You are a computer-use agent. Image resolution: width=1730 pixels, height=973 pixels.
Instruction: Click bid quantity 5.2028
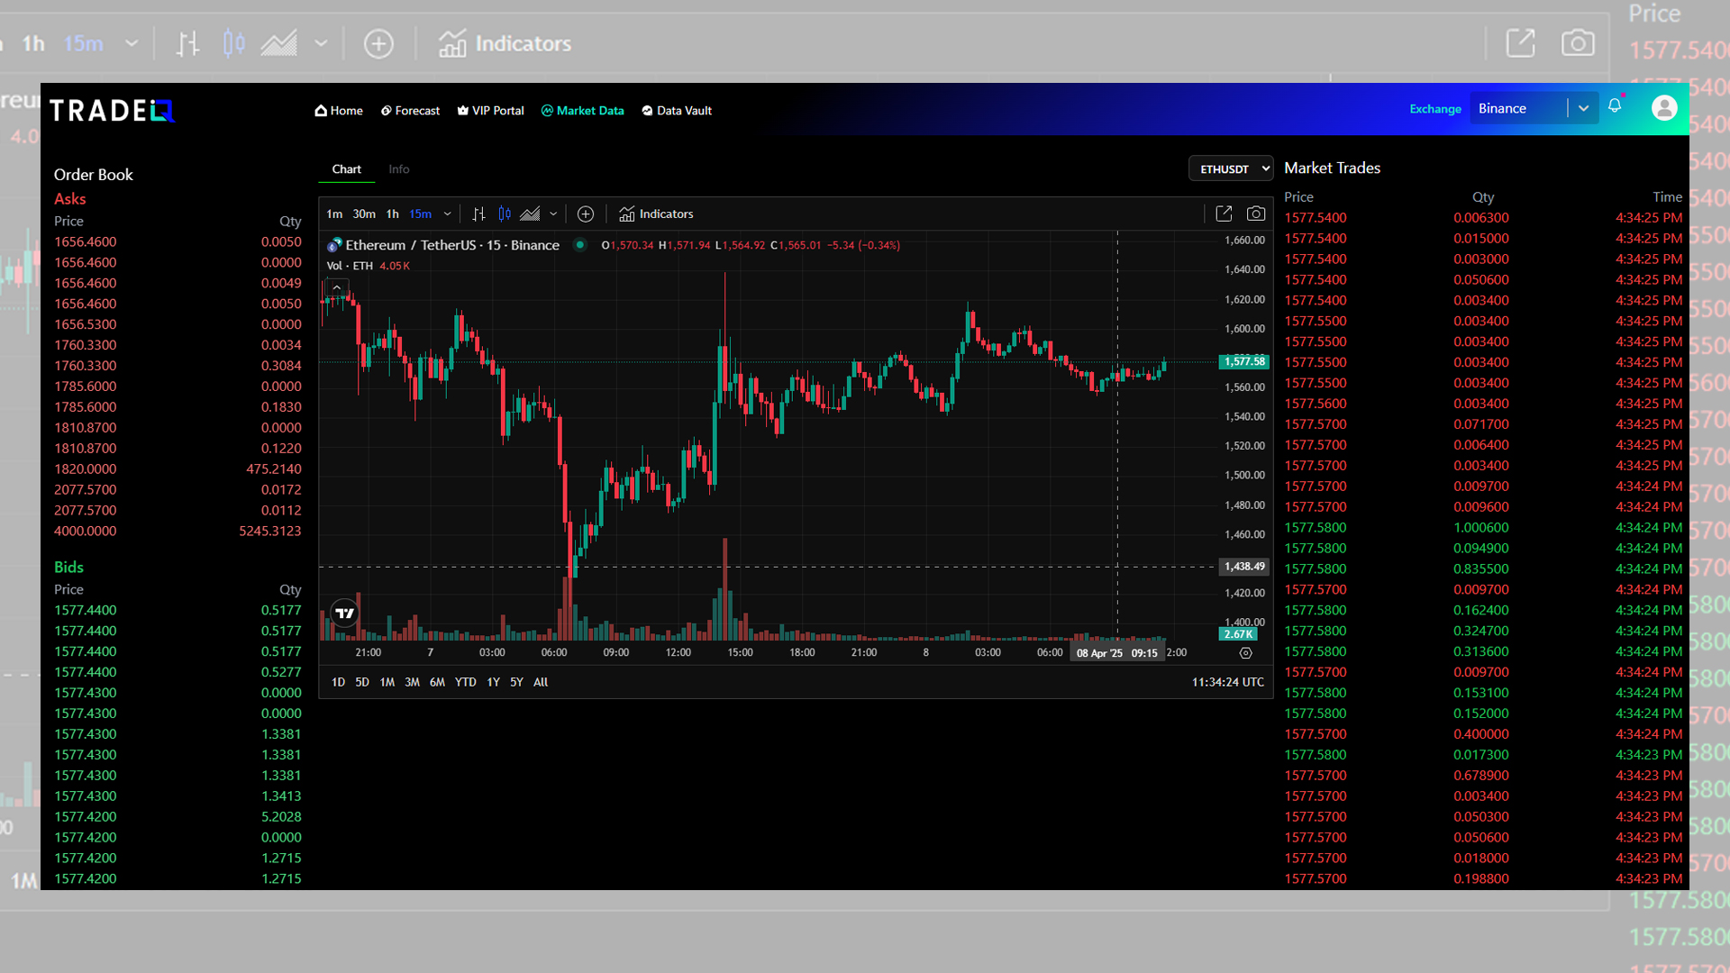[281, 817]
